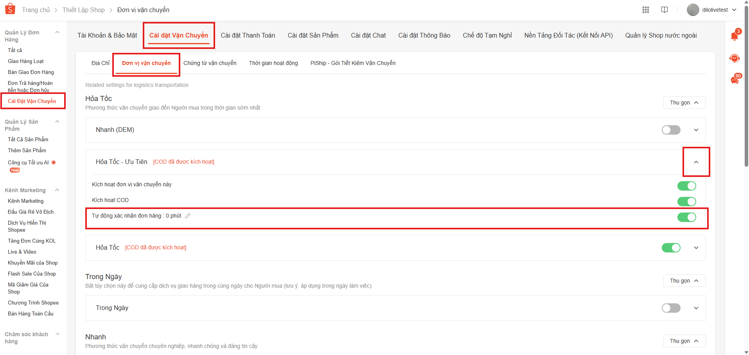Toggle off Kích hoạt COD switch
749x355 pixels.
(x=686, y=202)
